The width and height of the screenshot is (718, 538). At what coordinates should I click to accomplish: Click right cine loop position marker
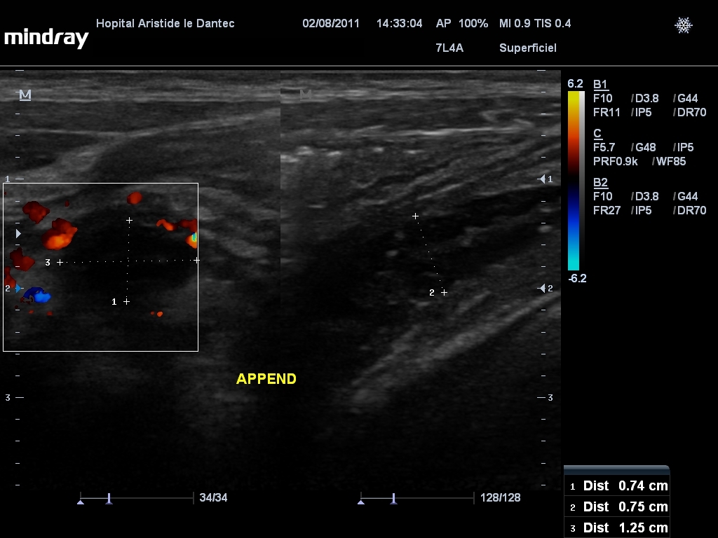[394, 499]
